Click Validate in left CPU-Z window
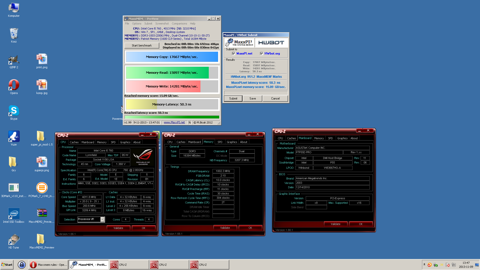The width and height of the screenshot is (480, 270). pos(118,228)
